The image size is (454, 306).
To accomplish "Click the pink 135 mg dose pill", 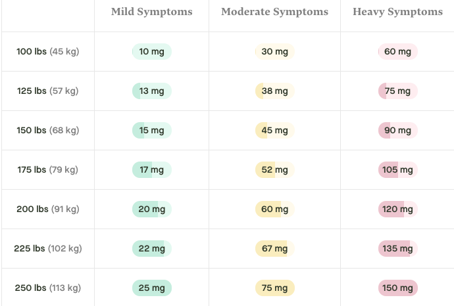I will 398,249.
